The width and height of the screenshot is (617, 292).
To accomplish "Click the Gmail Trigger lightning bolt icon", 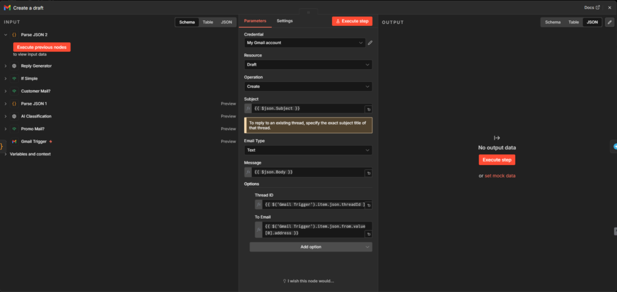I will (x=51, y=141).
